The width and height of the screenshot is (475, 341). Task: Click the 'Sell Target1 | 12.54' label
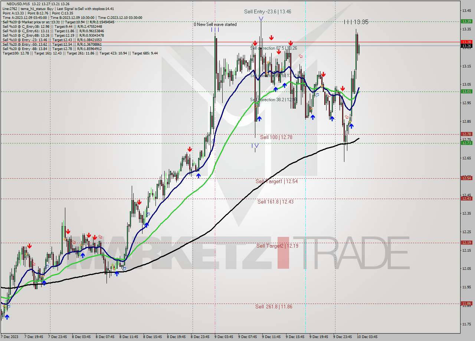pyautogui.click(x=277, y=181)
